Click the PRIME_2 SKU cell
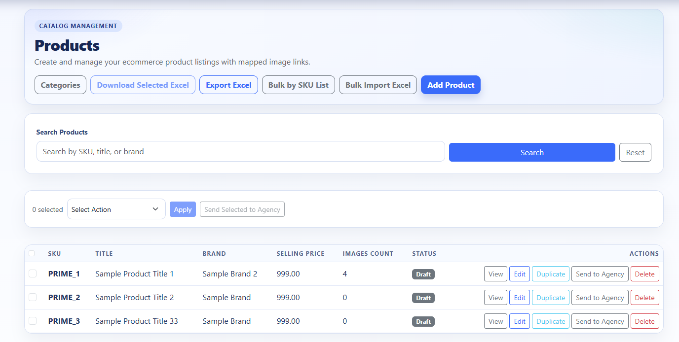 64,297
